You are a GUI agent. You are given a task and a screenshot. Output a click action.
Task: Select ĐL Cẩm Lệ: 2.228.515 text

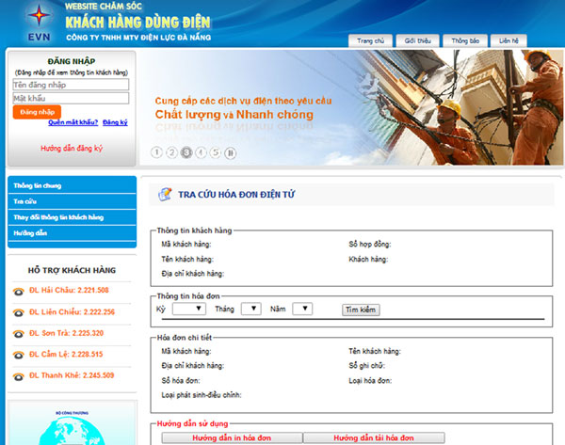[66, 355]
